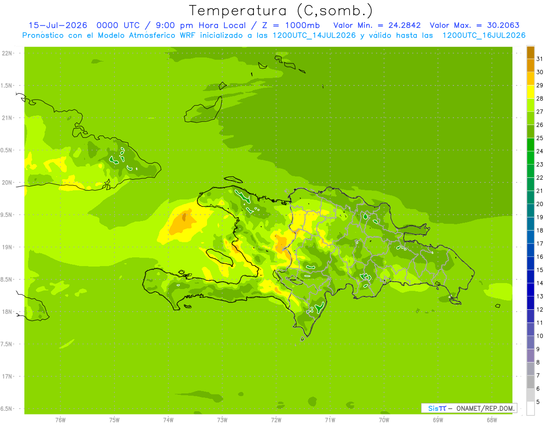
Task: Click the yellow legend swatch between 28 and 29
Action: point(530,92)
